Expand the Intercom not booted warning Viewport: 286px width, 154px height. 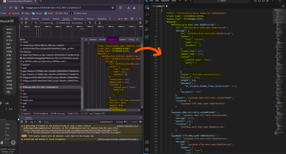pyautogui.click(x=25, y=139)
